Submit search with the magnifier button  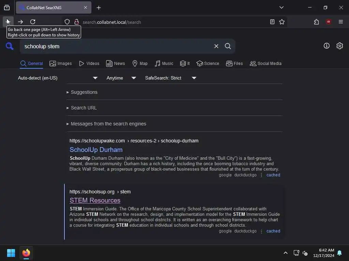pos(228,46)
